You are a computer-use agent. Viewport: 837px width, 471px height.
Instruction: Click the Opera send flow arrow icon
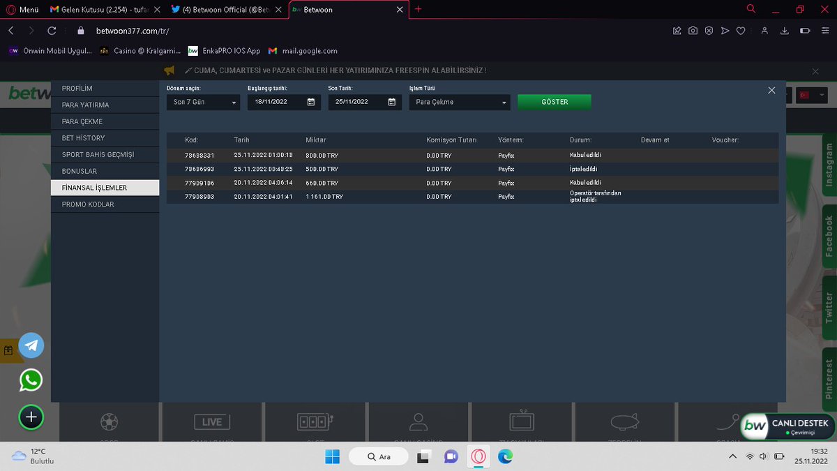[x=725, y=31]
